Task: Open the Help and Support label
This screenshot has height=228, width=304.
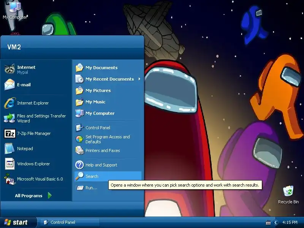Action: [x=101, y=165]
